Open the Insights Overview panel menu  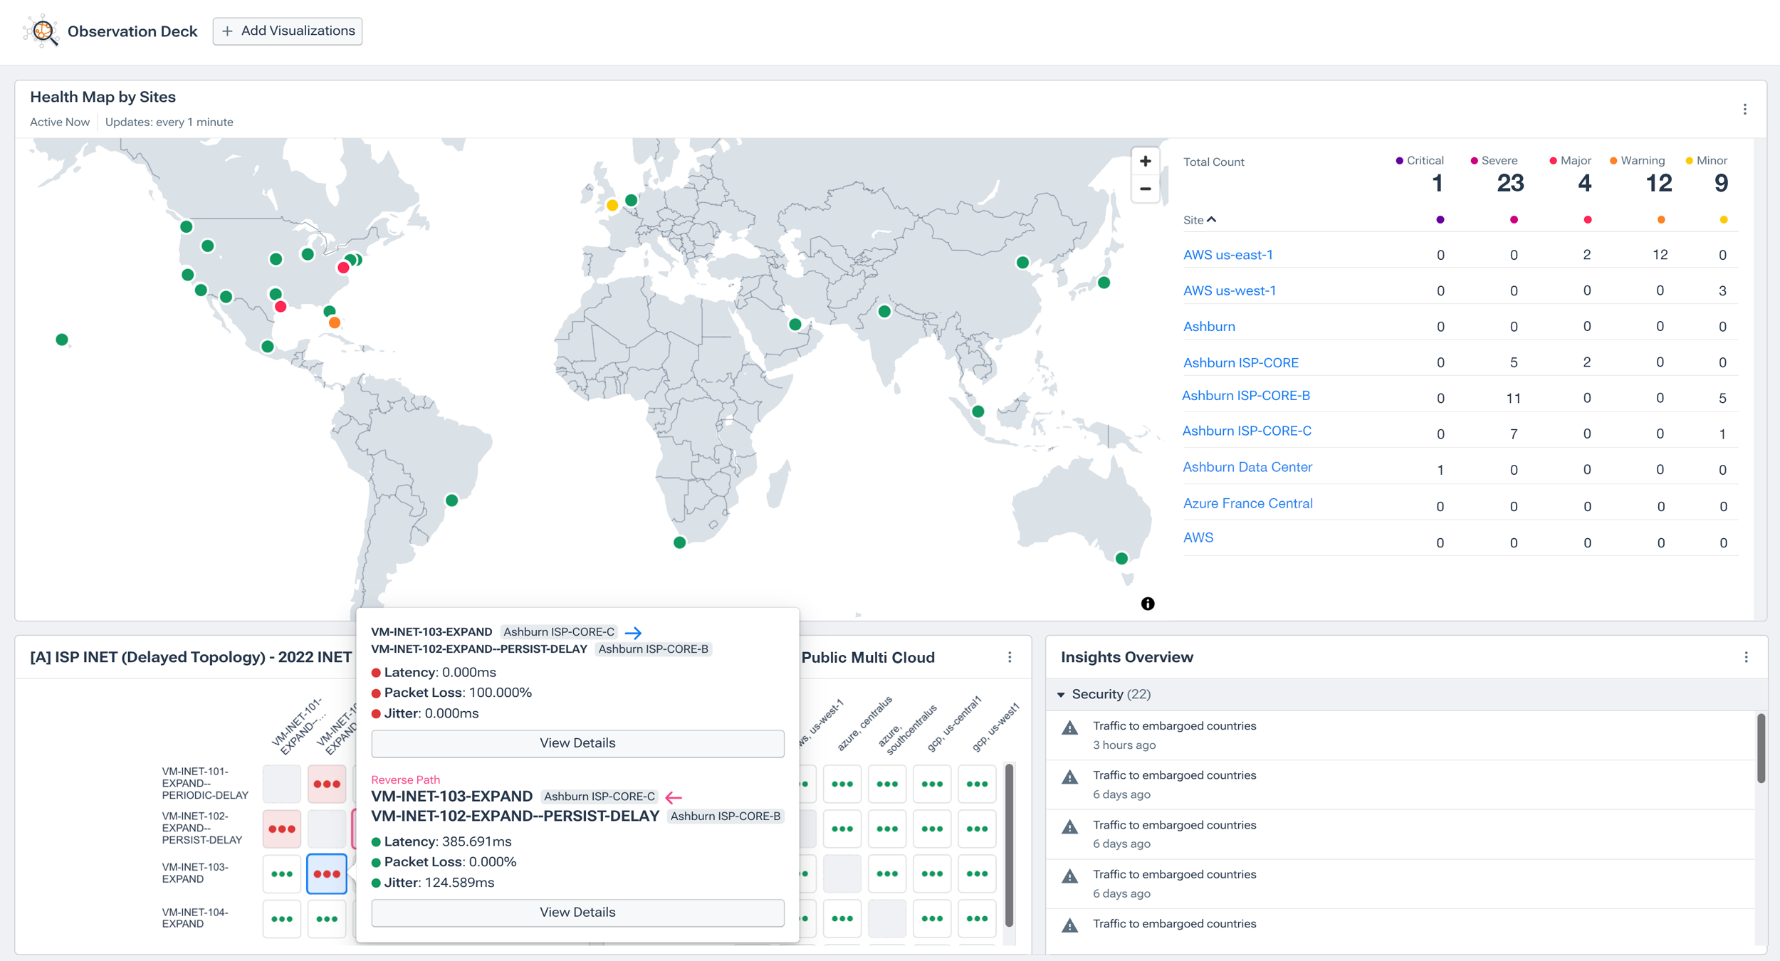pos(1746,656)
